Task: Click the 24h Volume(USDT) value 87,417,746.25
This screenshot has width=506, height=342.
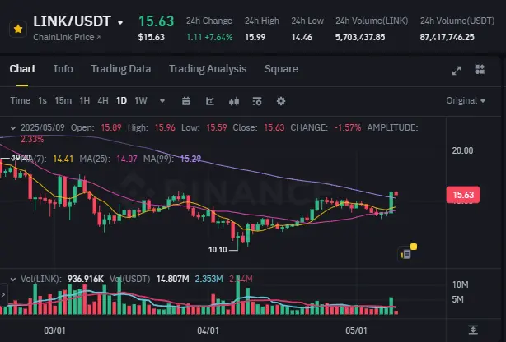Action: pyautogui.click(x=447, y=37)
